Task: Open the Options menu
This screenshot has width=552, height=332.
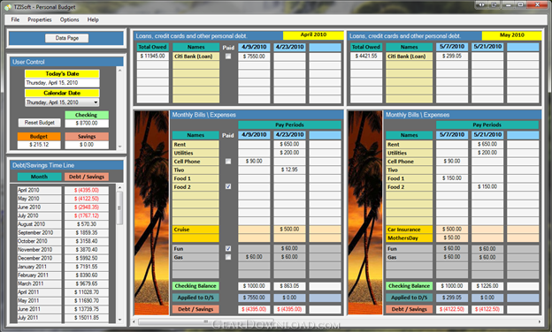Action: (69, 19)
